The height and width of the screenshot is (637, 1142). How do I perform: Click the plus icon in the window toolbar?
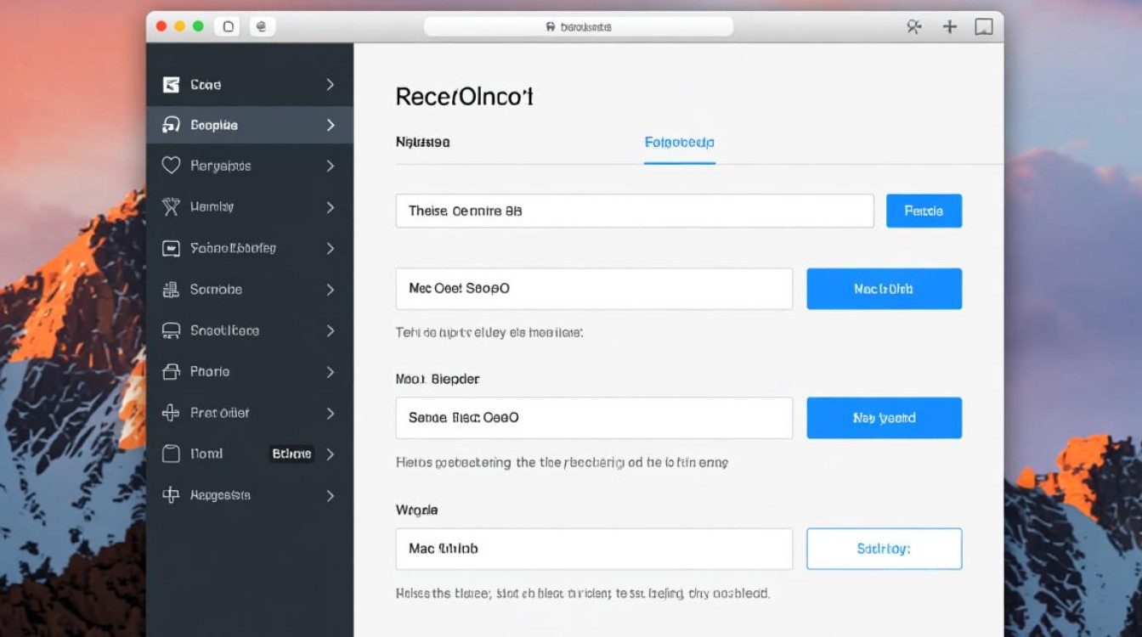pyautogui.click(x=950, y=27)
